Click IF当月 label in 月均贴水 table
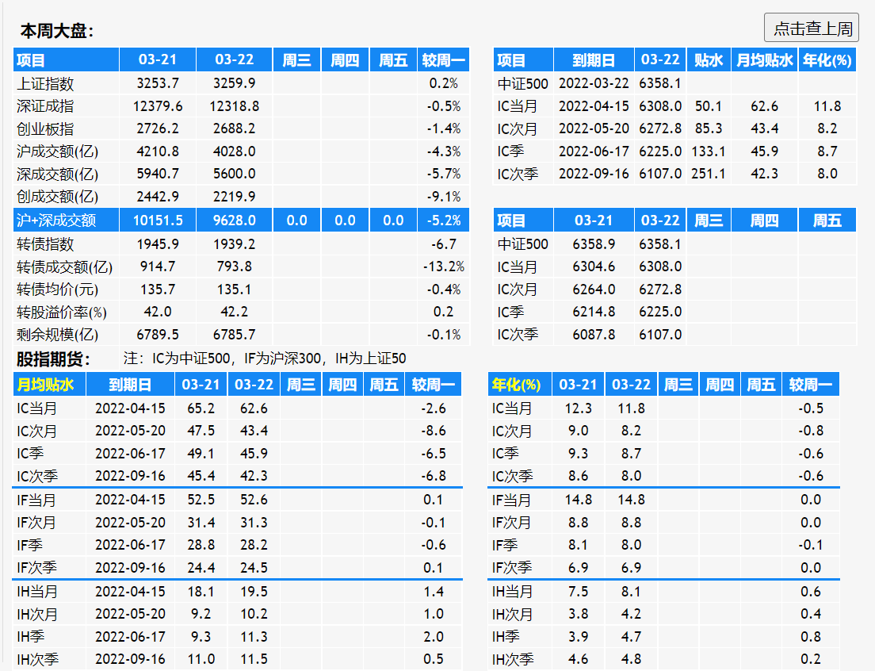 [36, 500]
